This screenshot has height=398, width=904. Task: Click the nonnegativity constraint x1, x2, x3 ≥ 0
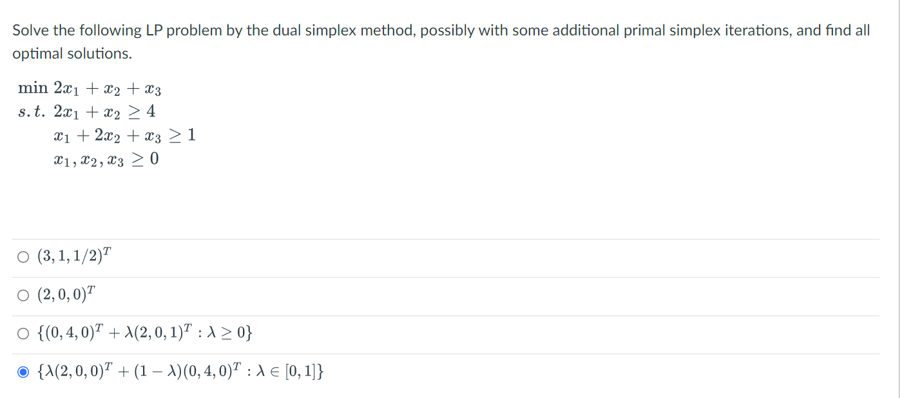coord(106,158)
